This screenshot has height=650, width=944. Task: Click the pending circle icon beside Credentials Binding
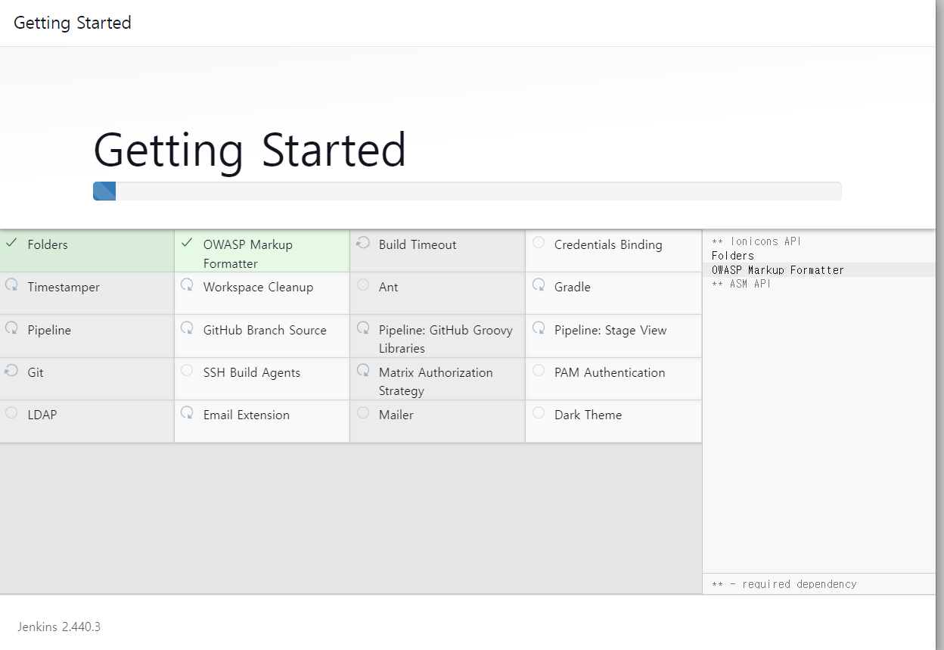point(539,243)
